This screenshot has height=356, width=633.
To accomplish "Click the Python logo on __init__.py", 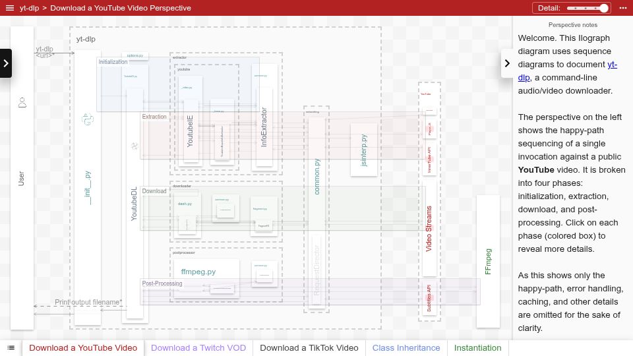I will 88,119.
